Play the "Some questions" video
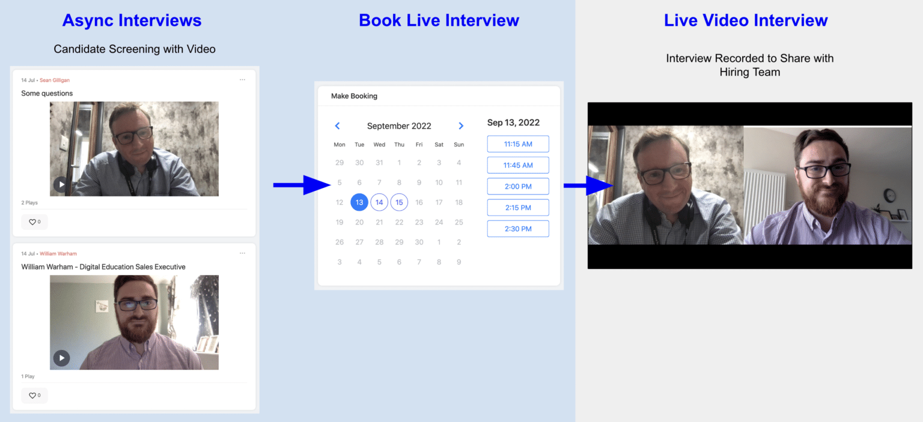 [61, 184]
